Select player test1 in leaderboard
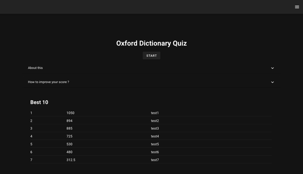303x174 pixels. click(x=155, y=113)
